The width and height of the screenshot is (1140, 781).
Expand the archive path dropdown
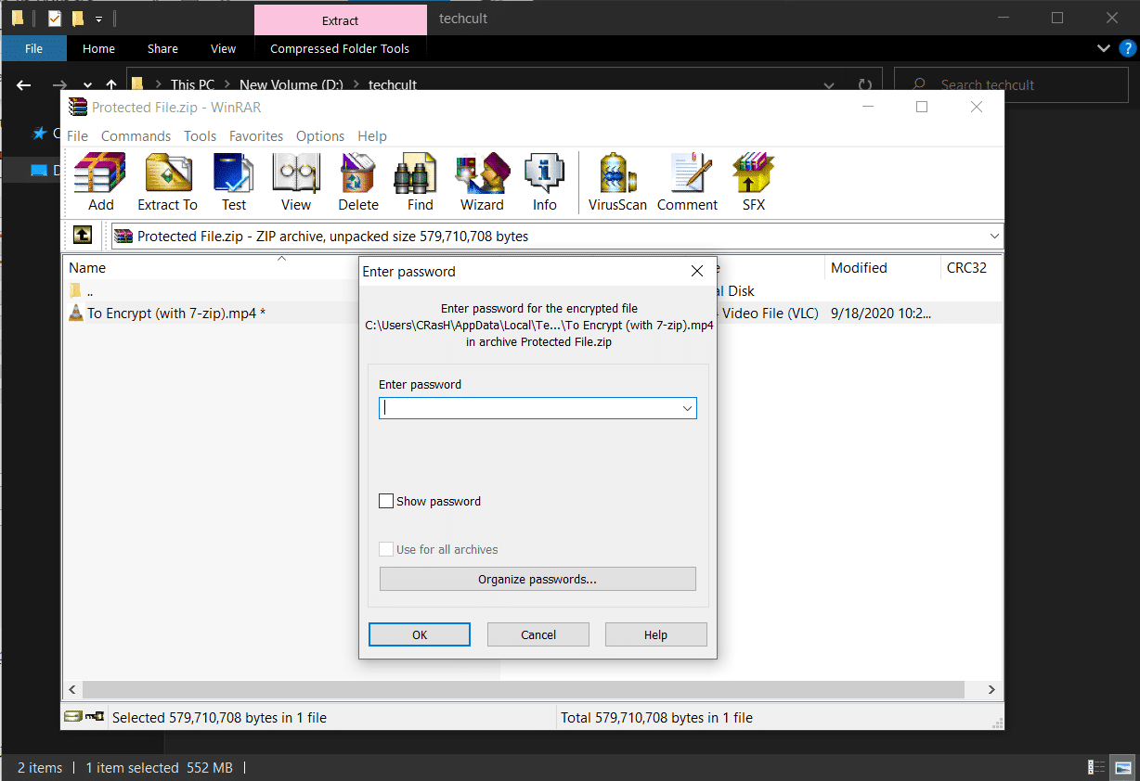[x=993, y=236]
